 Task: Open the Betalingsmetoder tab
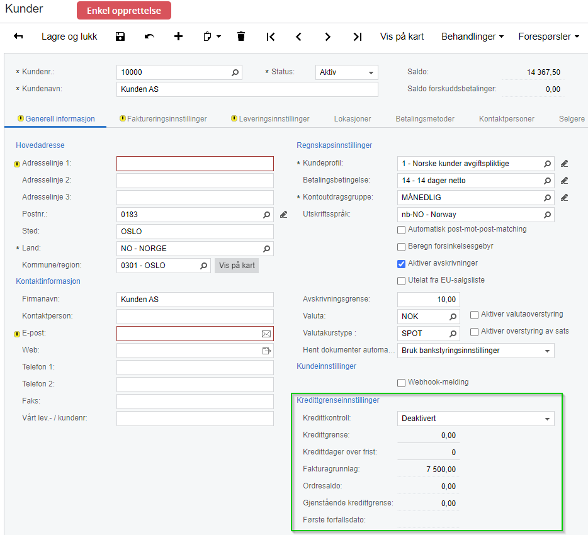pos(425,119)
